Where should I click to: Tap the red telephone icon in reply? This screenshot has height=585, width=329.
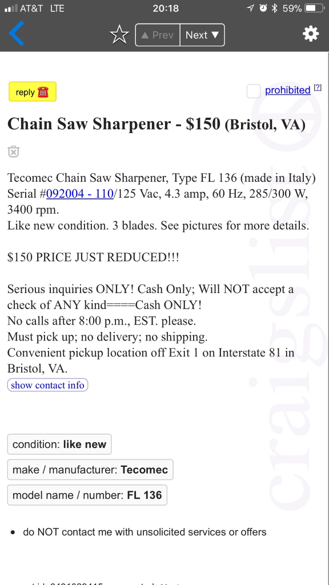(43, 92)
